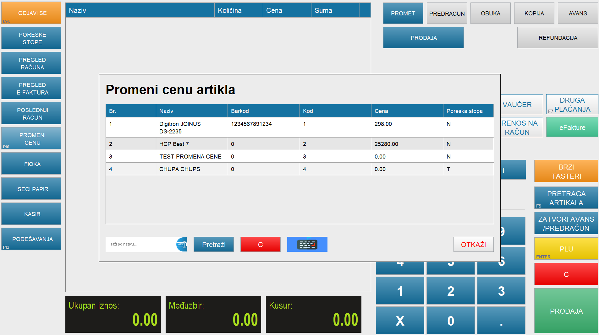Tap keypad digit 0

click(450, 321)
